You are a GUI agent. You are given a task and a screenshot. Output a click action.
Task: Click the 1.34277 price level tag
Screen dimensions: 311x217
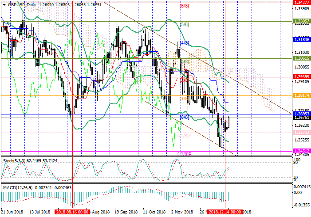(x=302, y=2)
